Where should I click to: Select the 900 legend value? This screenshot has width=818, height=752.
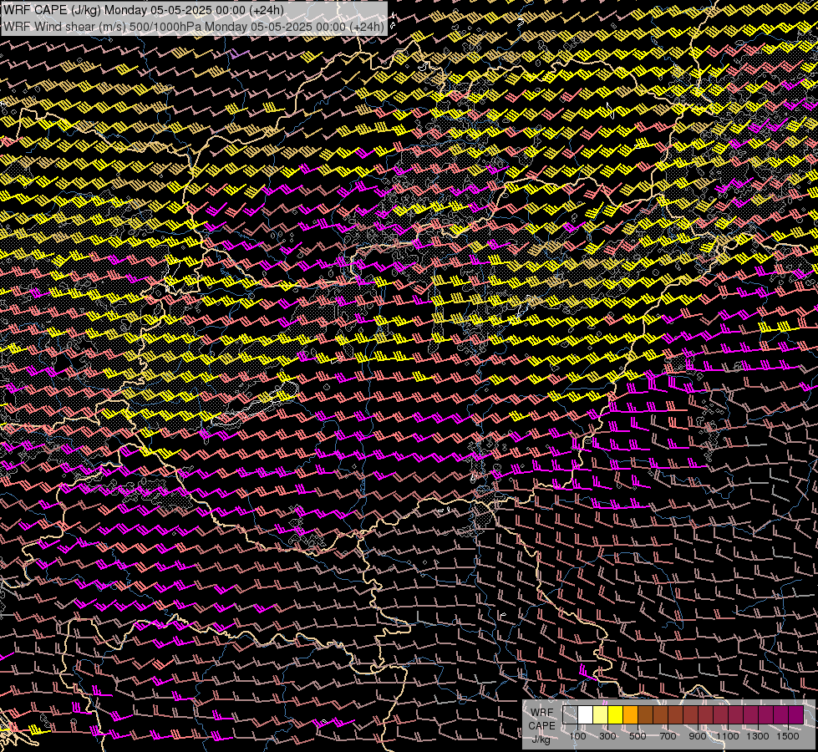698,736
